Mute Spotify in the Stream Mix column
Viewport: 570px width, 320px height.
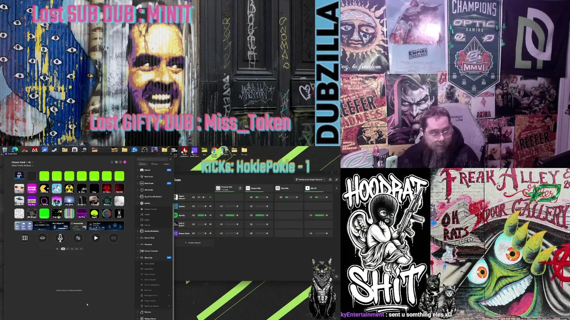251,215
